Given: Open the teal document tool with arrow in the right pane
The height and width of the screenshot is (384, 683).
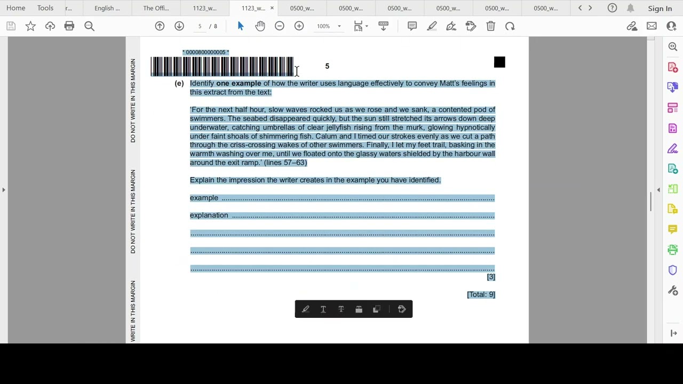Looking at the screenshot, I should click(x=672, y=169).
